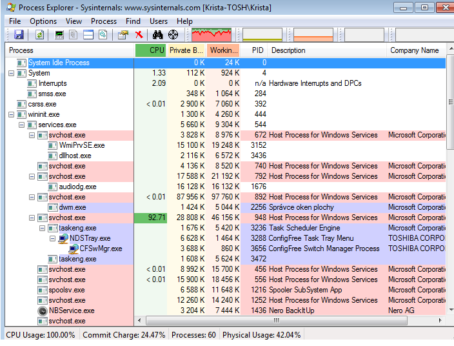Click the crosshair Find Window's Process icon
The width and height of the screenshot is (454, 346).
coord(173,35)
